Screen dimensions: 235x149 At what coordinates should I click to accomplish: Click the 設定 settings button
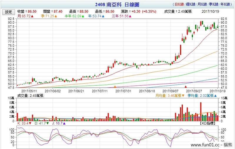coord(9,12)
